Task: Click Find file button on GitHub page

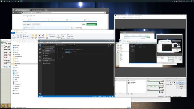Action: click(84, 24)
